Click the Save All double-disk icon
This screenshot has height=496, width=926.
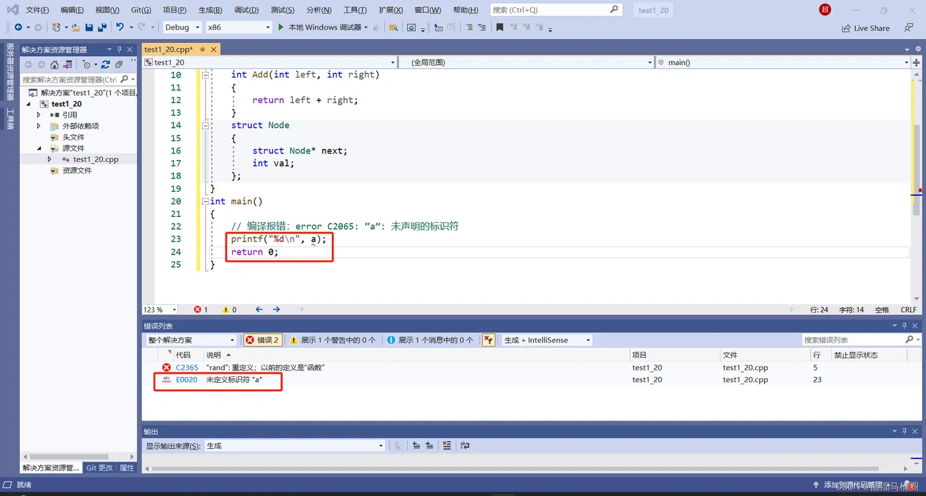pos(102,27)
